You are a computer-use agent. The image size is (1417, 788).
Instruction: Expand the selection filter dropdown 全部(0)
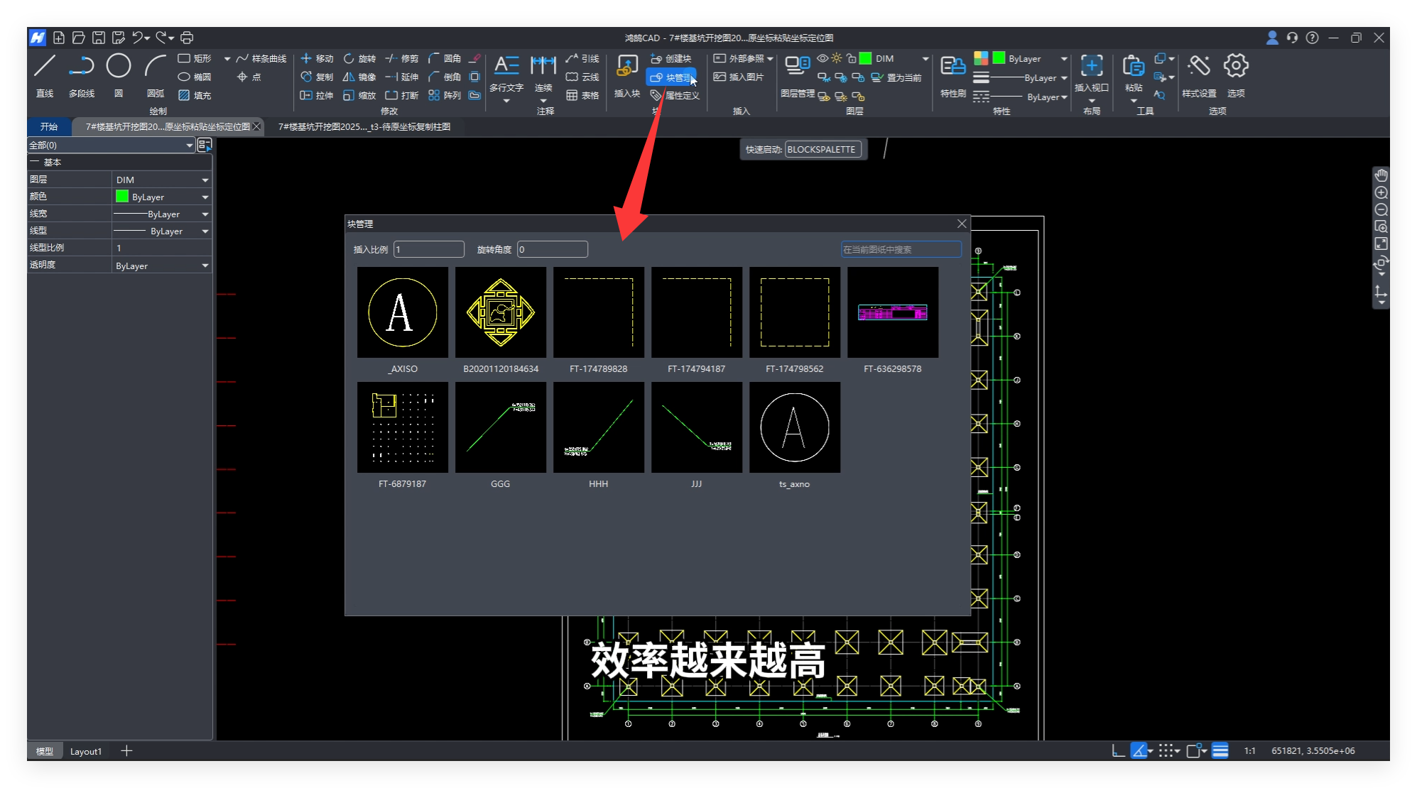click(x=189, y=146)
